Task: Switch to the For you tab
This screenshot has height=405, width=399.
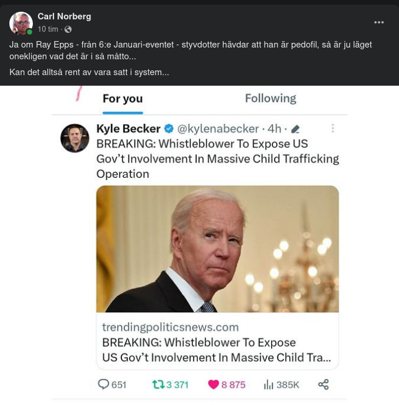Action: (123, 99)
